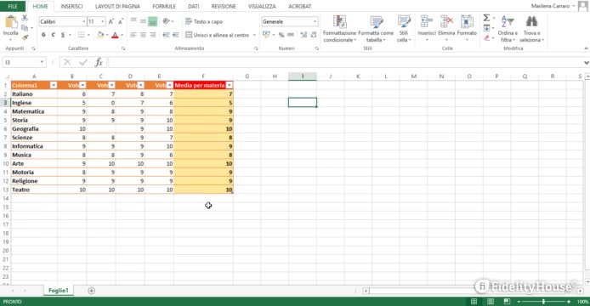
Task: Click the Inserisci cells icon
Action: (427, 22)
